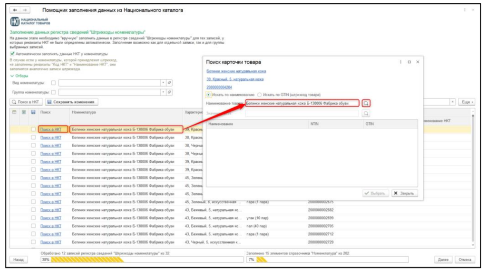Click the 'Наименование товара' input field
The width and height of the screenshot is (487, 275).
tap(302, 103)
